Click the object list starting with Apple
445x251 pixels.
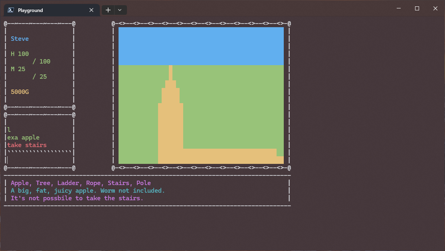click(x=81, y=183)
